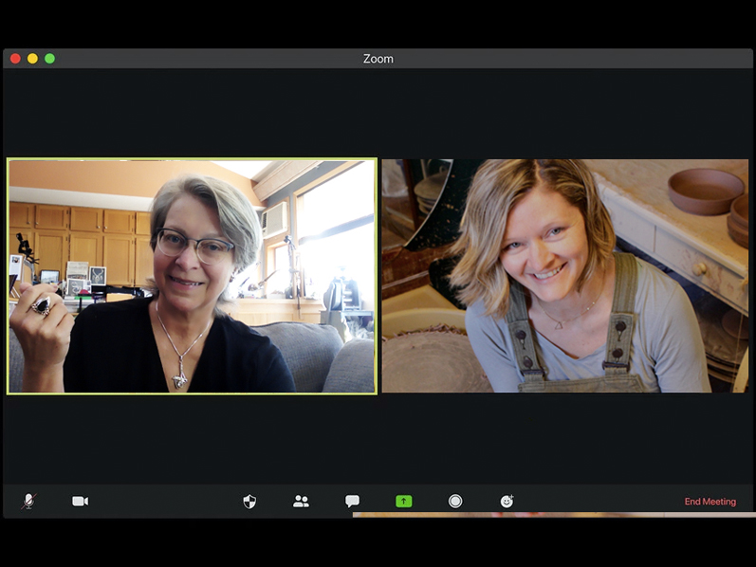Open the Chat panel
The width and height of the screenshot is (756, 567).
coord(353,502)
